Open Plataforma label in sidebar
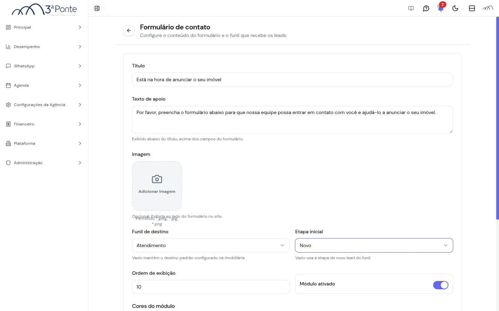This screenshot has height=311, width=499. [x=25, y=143]
